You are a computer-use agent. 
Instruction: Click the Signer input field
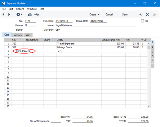30,30
